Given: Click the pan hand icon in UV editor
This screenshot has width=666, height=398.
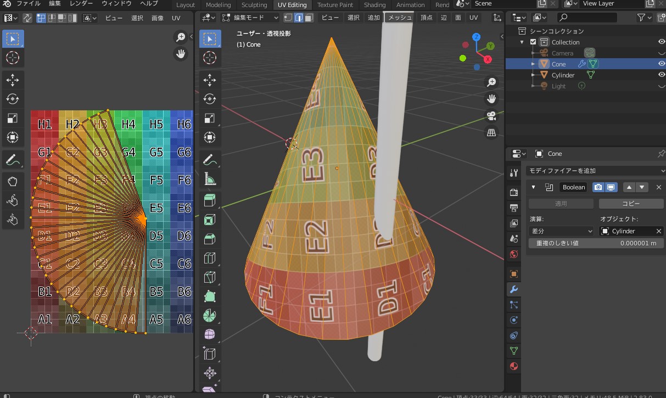Looking at the screenshot, I should (181, 54).
